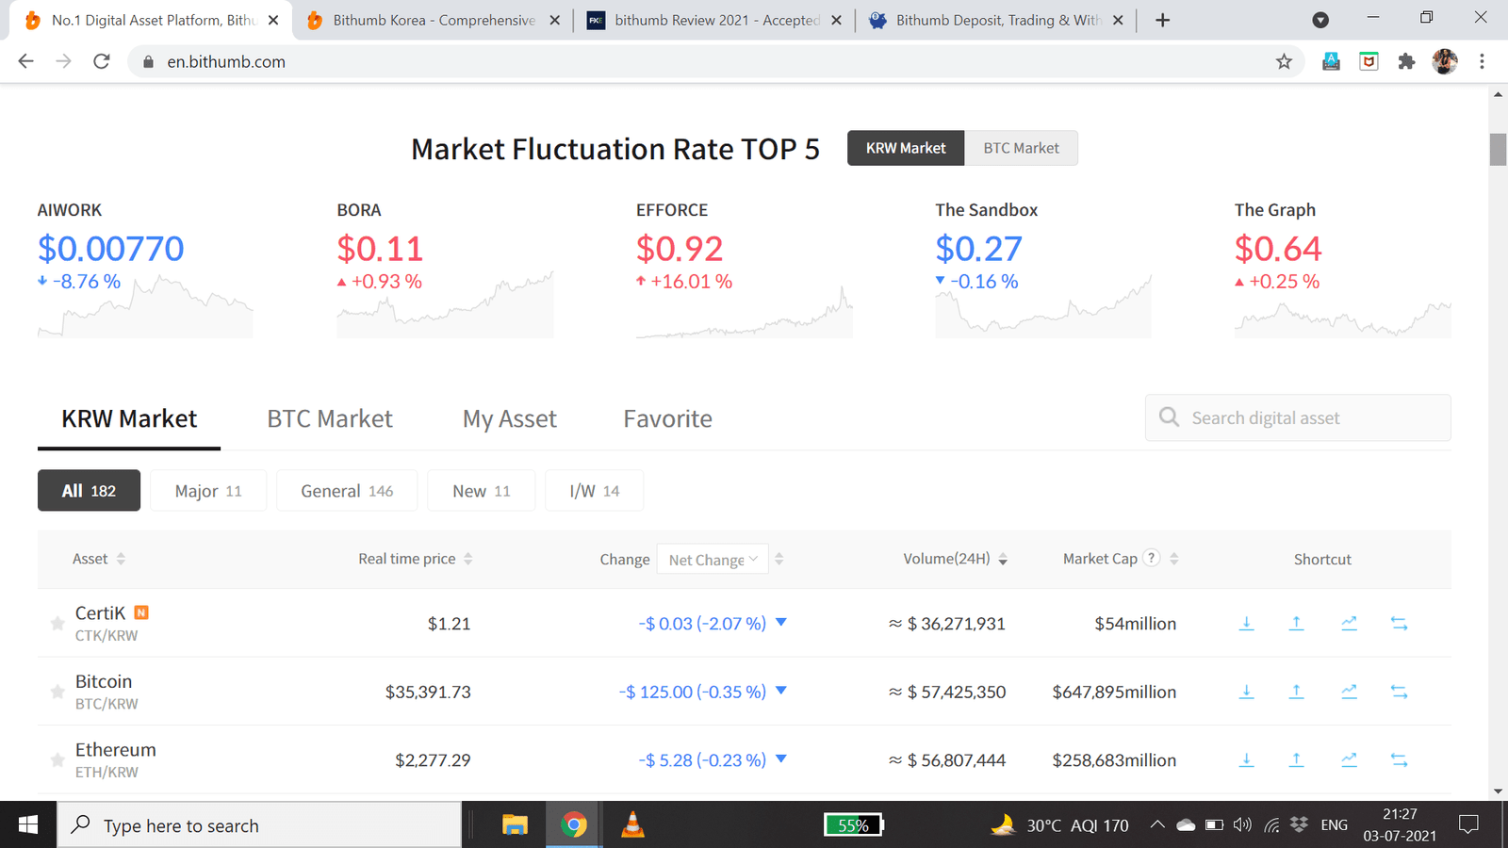Click the trade swap icon in Ethereum row
The image size is (1508, 848).
pyautogui.click(x=1400, y=759)
